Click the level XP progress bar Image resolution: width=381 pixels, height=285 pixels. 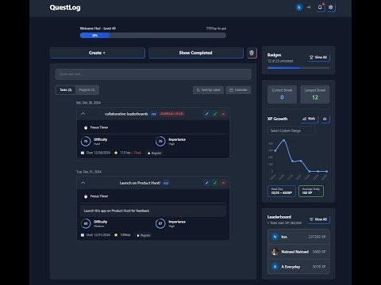tap(153, 36)
